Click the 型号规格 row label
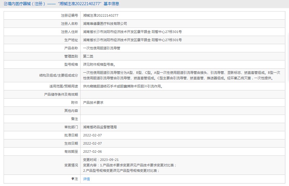 point(71,64)
